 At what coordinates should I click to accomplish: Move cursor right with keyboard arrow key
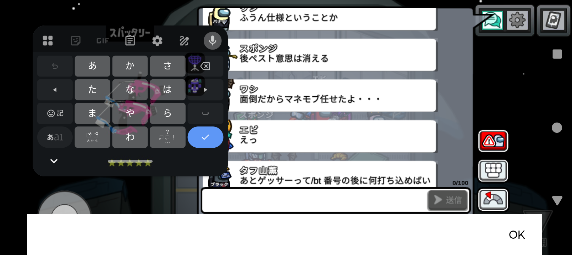coord(205,90)
